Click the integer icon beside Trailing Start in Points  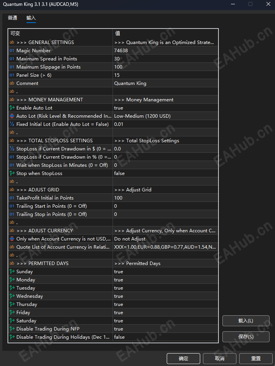pos(12,206)
